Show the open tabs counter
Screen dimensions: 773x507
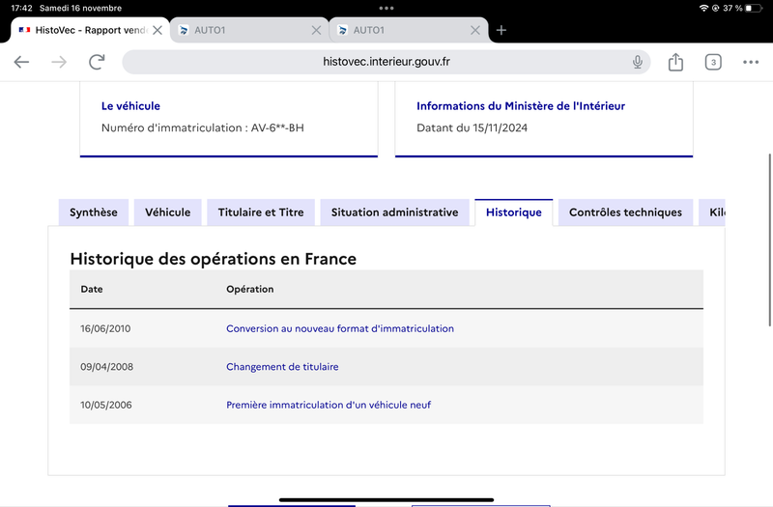click(713, 62)
